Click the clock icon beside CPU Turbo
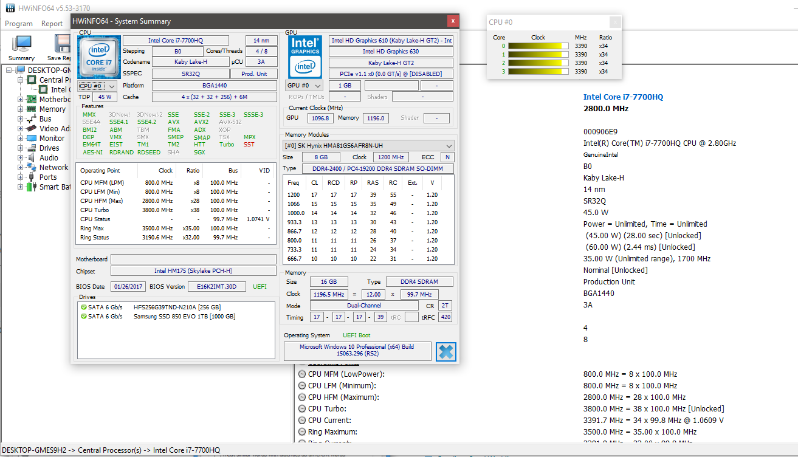 pyautogui.click(x=302, y=409)
